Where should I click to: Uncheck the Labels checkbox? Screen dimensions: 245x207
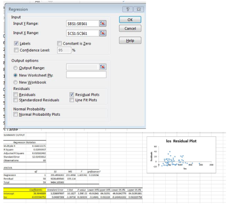(x=16, y=43)
